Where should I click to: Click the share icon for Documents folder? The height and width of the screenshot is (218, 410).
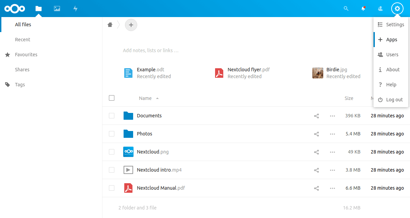(x=316, y=116)
